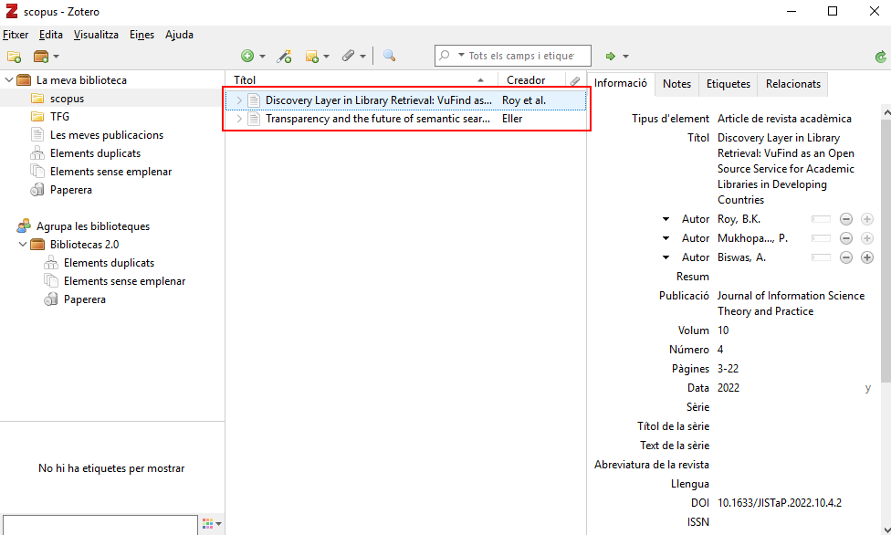The image size is (891, 535).
Task: Click Agrupa les biblioteques header
Action: coord(92,226)
